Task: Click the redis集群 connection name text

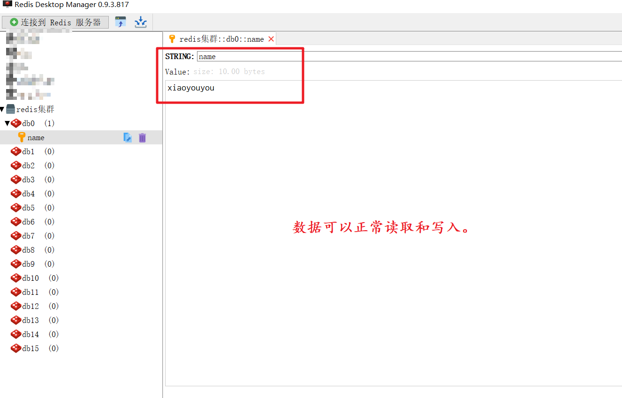Action: [35, 109]
